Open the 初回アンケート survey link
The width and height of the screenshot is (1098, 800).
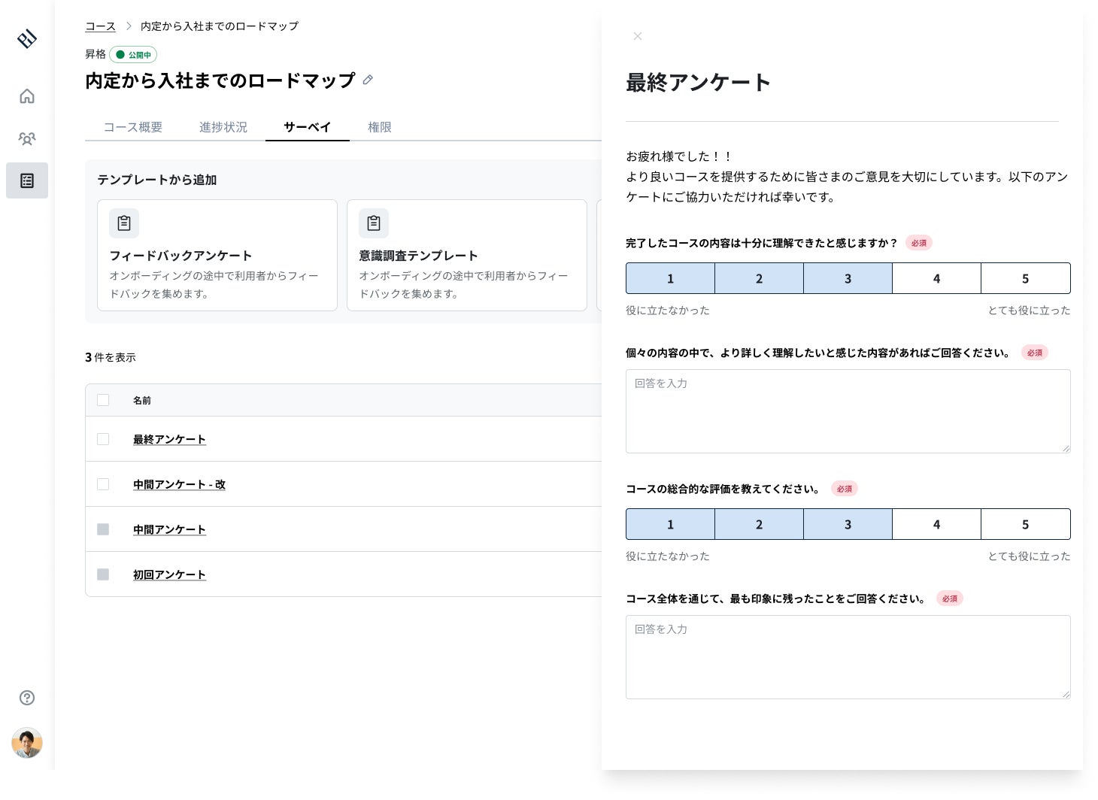tap(169, 574)
